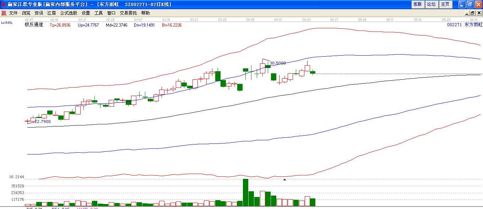Screen dimensions: 483x209
Task: Click the 002271 东方雨虹 stock label
Action: coord(465,25)
